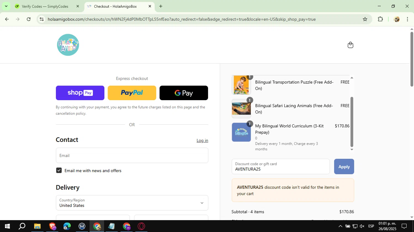Click the discount code input field
This screenshot has width=414, height=232.
point(281,167)
